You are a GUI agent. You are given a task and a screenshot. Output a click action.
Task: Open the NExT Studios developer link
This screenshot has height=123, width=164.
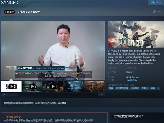pyautogui.click(x=132, y=77)
